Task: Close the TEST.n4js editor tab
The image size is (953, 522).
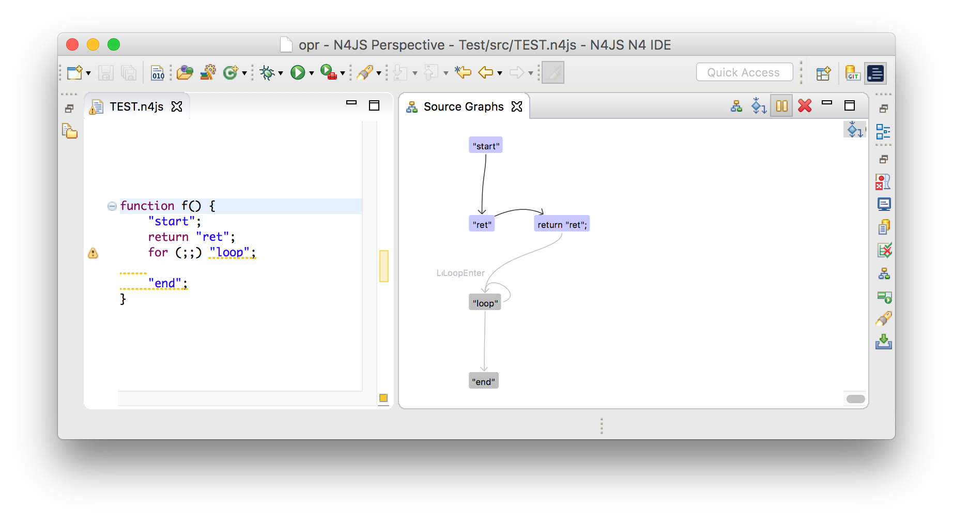Action: [177, 106]
